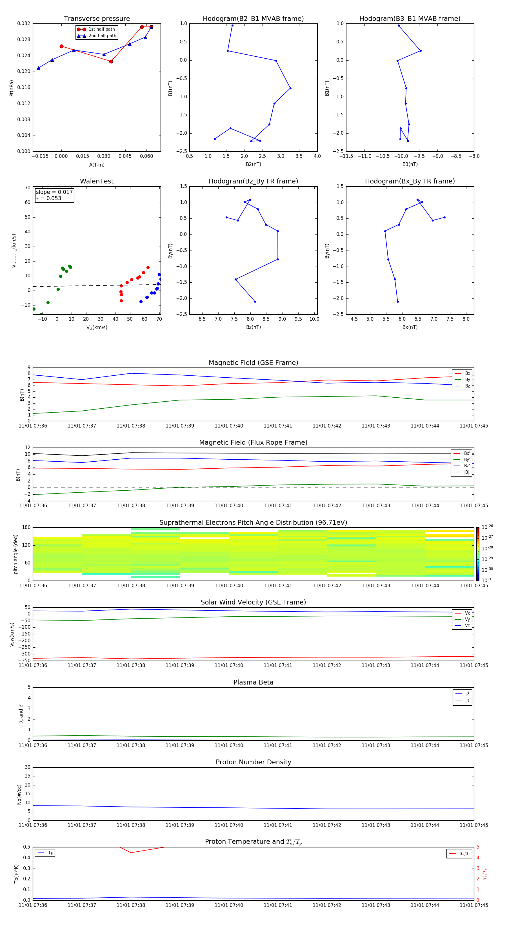Click the 'Magnetic Field (Flux Rope Frame)' title
Screen dimensions: 507x930
point(253,443)
